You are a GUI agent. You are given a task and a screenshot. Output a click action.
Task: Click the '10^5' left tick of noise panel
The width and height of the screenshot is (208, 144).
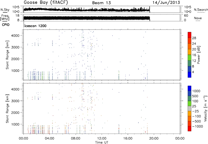tap(16, 7)
